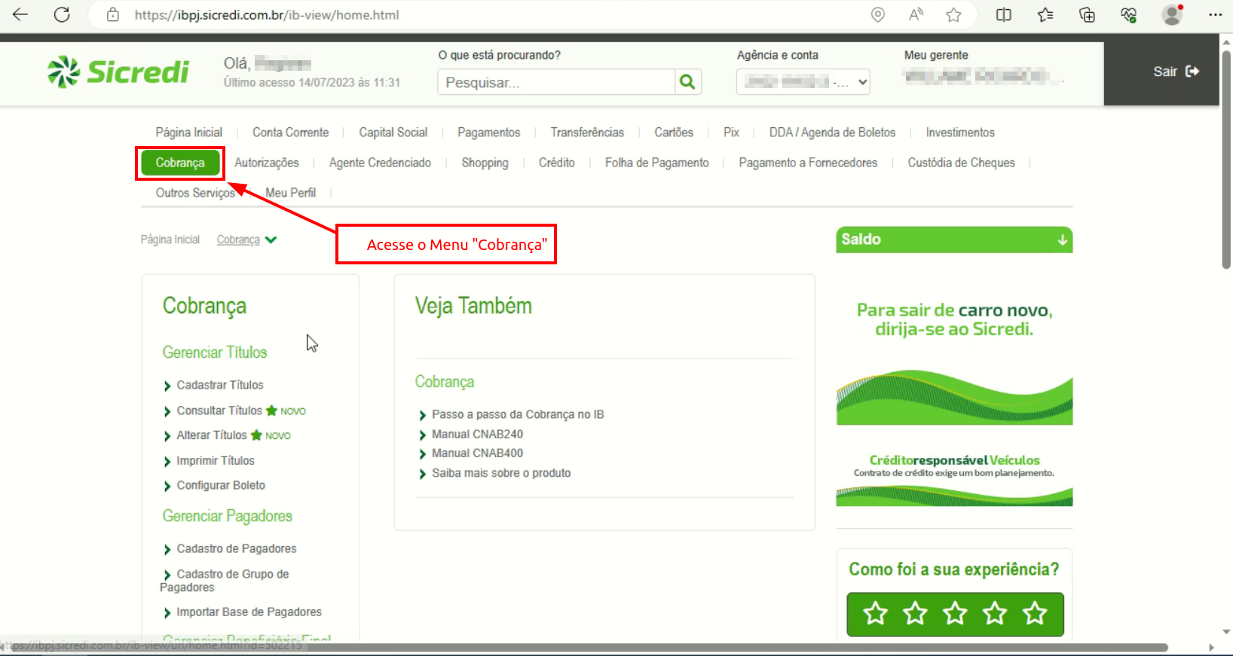Open the Agente Credenciado menu
Viewport: 1233px width, 656px height.
[x=380, y=163]
